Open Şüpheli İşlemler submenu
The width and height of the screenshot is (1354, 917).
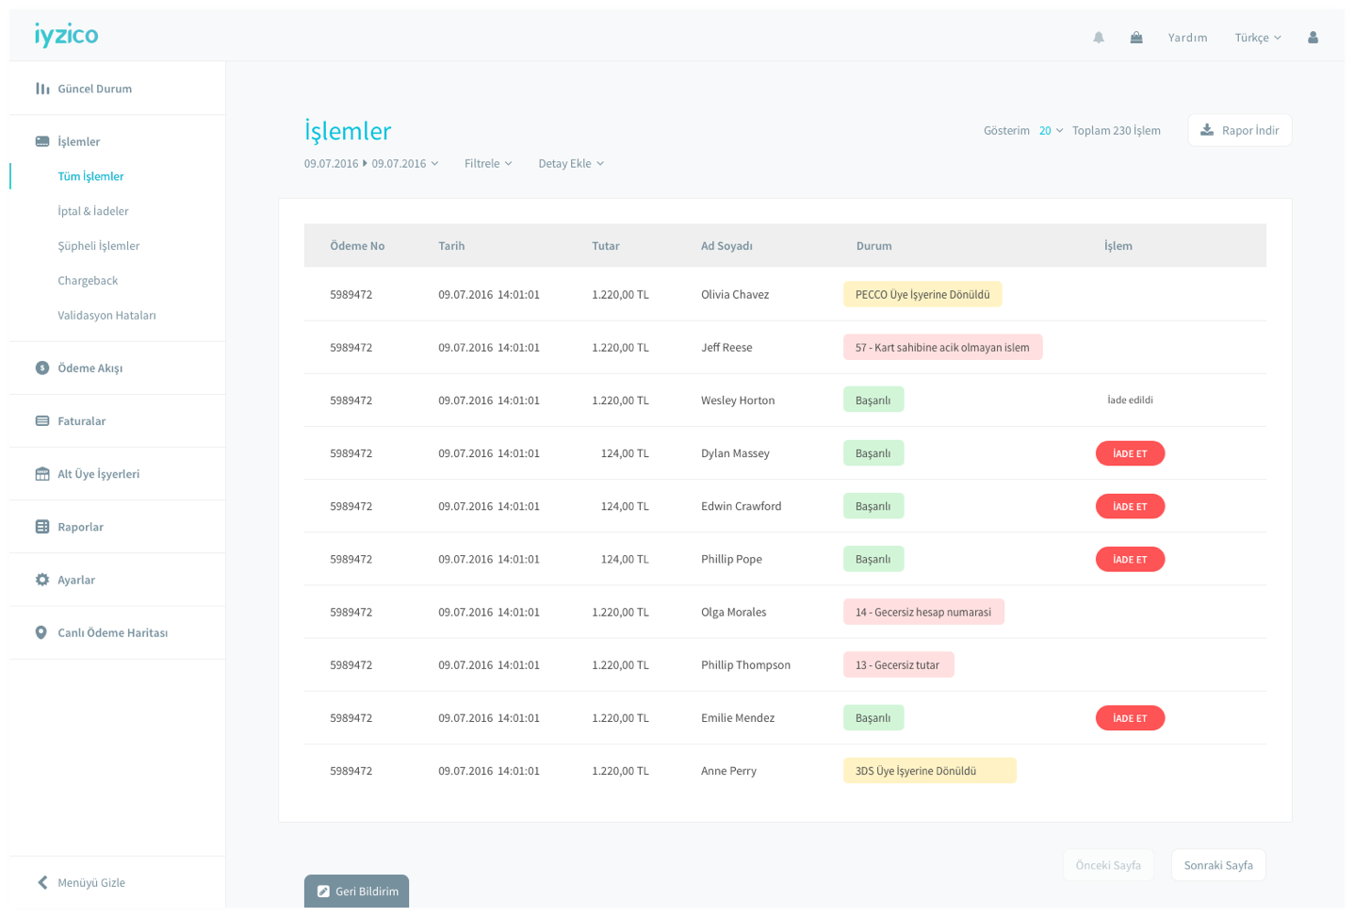pos(98,246)
